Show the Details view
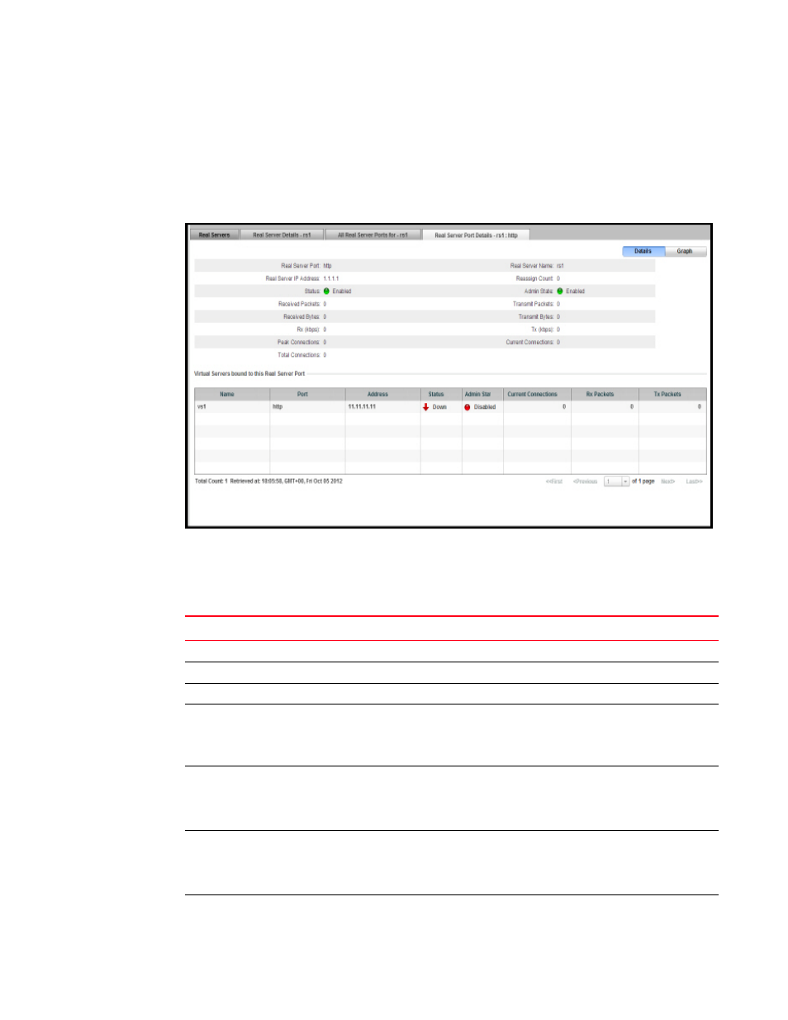 pos(643,251)
